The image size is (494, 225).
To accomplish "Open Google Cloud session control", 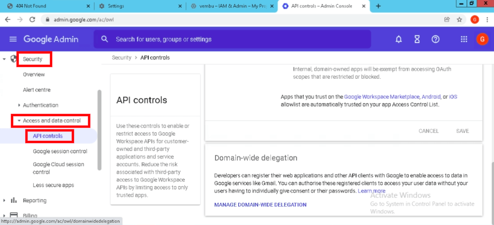I will (x=58, y=168).
